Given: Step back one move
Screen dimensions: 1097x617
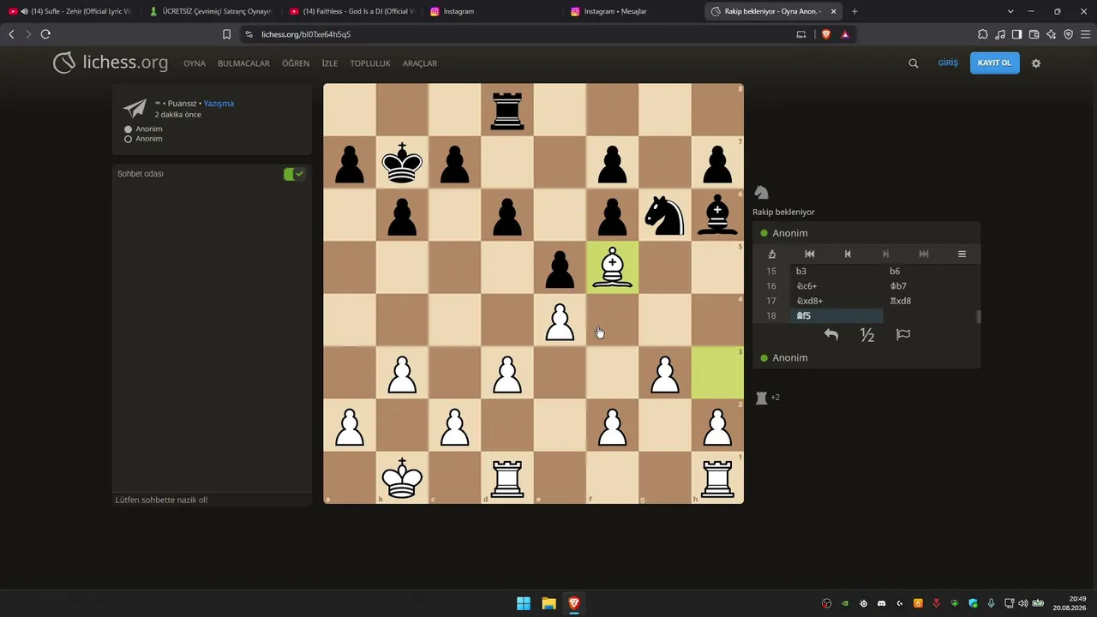Looking at the screenshot, I should 848,255.
